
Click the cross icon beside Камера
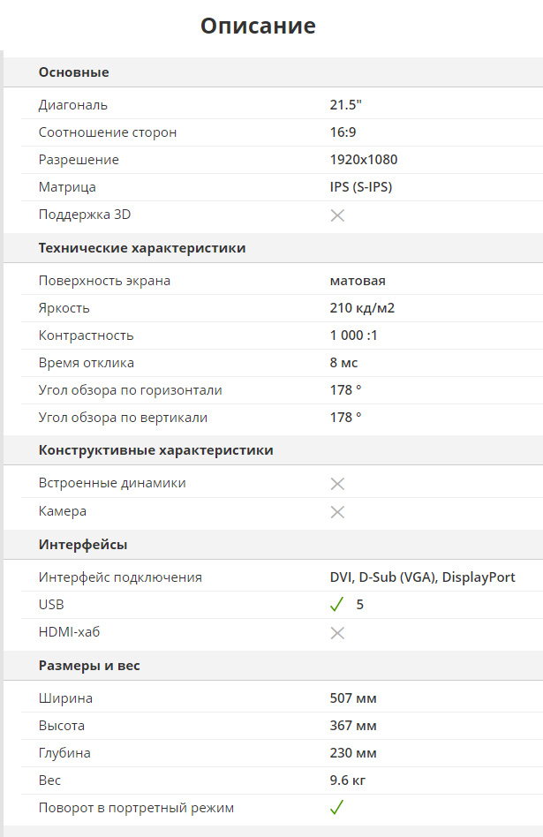337,512
